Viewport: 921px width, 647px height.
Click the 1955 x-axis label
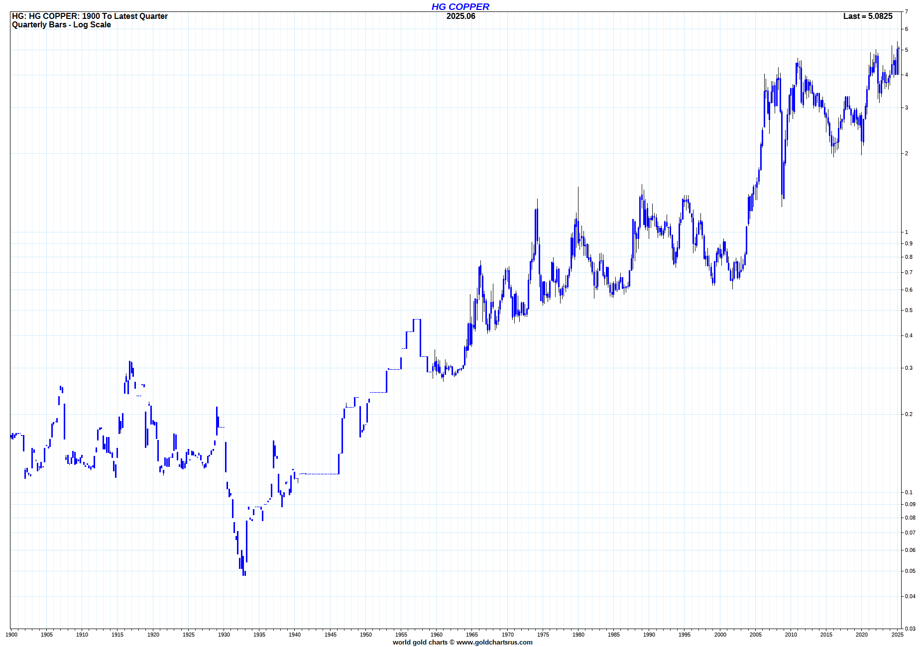pos(401,635)
